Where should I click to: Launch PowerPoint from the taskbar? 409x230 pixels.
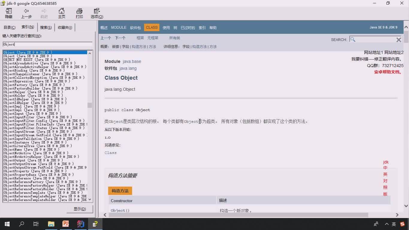tap(66, 224)
